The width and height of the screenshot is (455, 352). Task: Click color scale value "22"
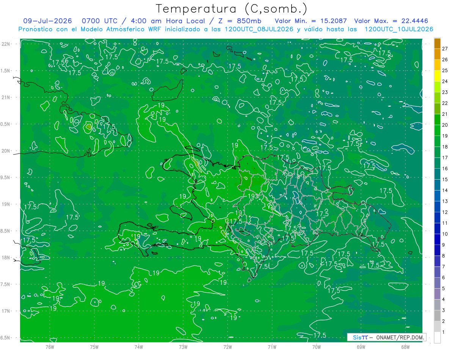[x=446, y=103]
